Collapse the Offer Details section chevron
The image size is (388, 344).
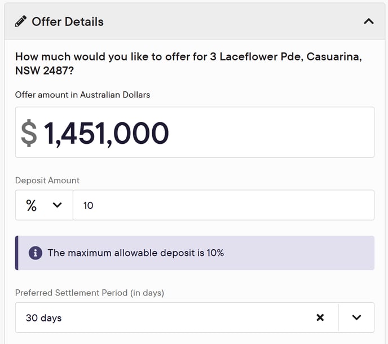368,21
